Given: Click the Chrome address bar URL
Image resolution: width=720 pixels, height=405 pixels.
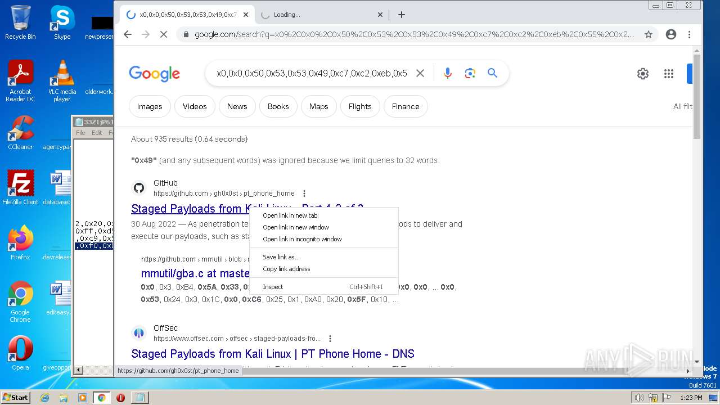Looking at the screenshot, I should 414,34.
